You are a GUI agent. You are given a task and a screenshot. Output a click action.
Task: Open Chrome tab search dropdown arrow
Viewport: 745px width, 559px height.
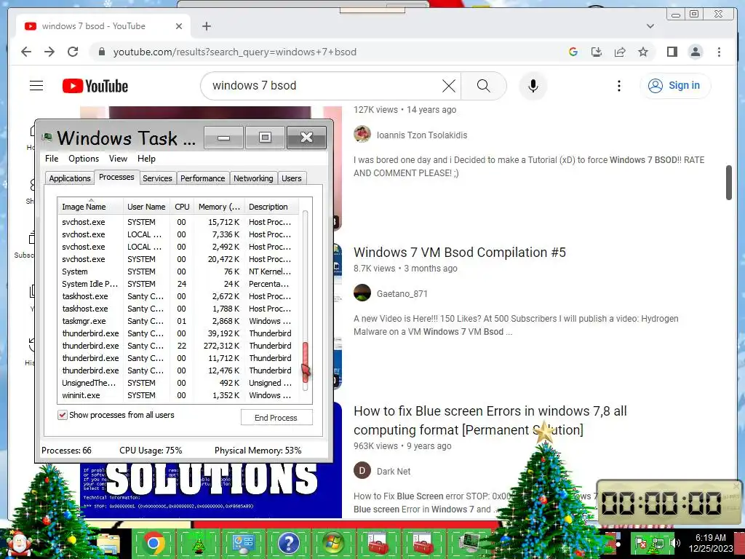point(650,26)
